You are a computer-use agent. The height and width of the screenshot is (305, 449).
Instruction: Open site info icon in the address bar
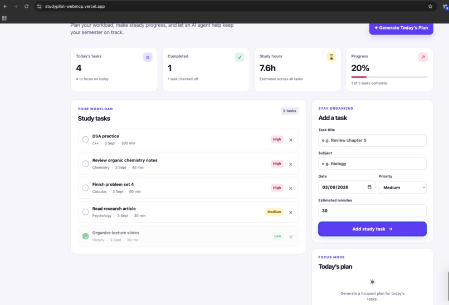click(x=39, y=6)
